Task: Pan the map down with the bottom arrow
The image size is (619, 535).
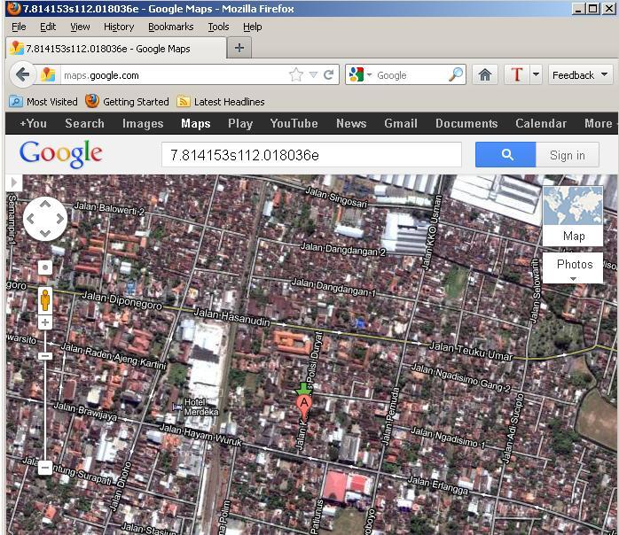Action: tap(45, 233)
